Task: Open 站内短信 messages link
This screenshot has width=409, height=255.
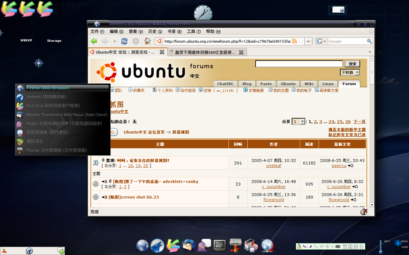Action: click(186, 91)
